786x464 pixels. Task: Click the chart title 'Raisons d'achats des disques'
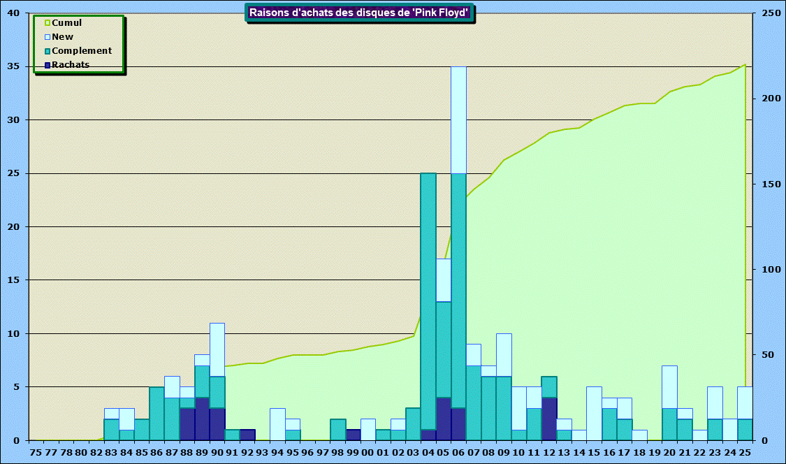click(x=358, y=13)
